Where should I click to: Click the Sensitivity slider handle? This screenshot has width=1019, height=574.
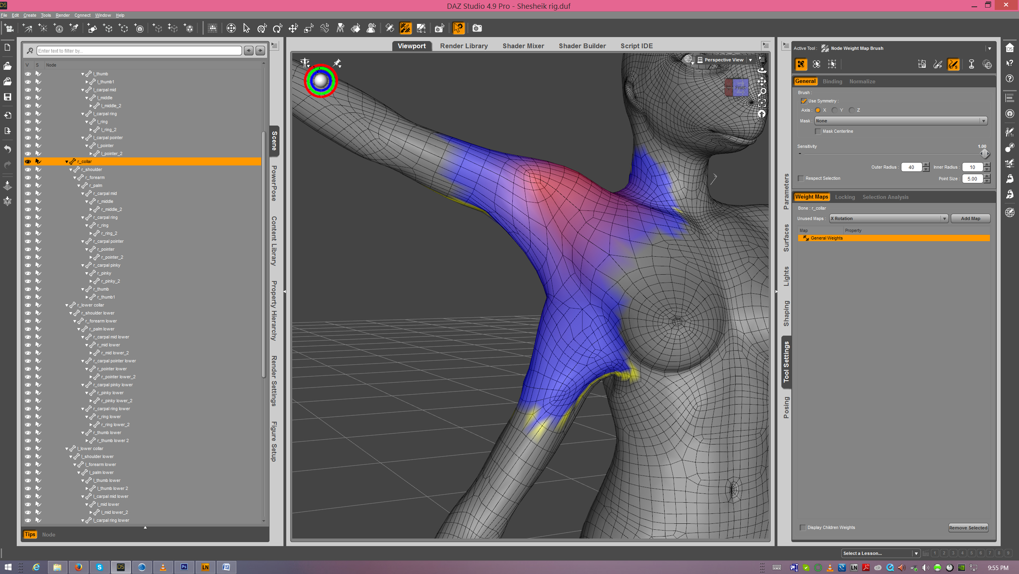pyautogui.click(x=984, y=153)
